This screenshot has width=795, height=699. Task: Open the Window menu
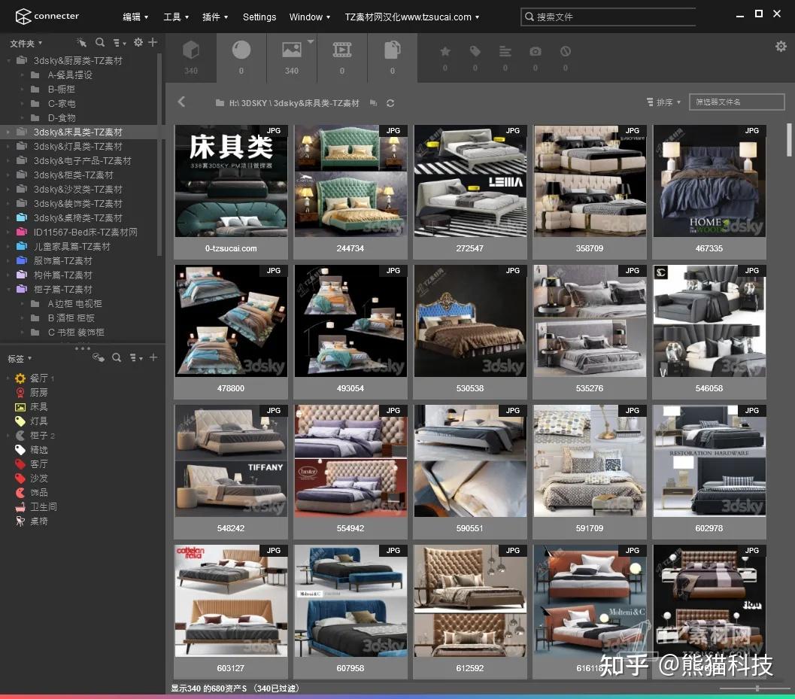click(x=306, y=17)
